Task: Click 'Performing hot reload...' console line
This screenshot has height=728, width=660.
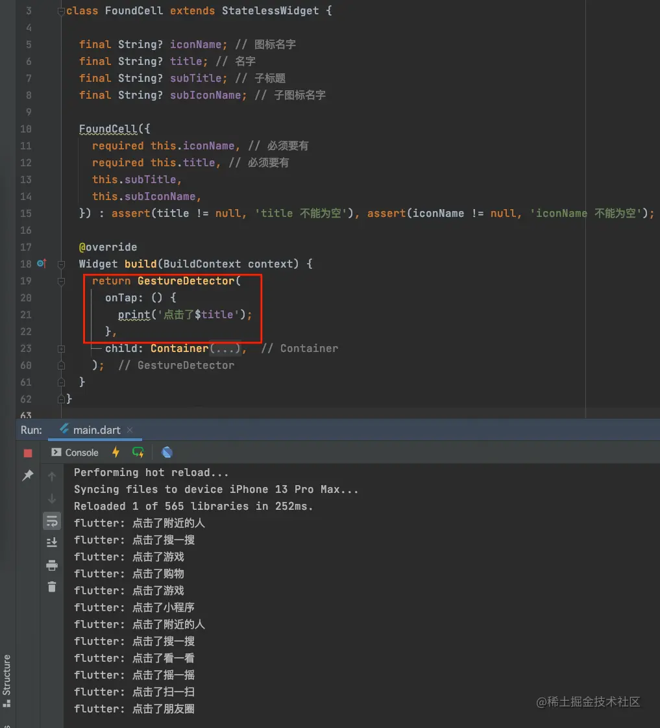Action: tap(151, 472)
